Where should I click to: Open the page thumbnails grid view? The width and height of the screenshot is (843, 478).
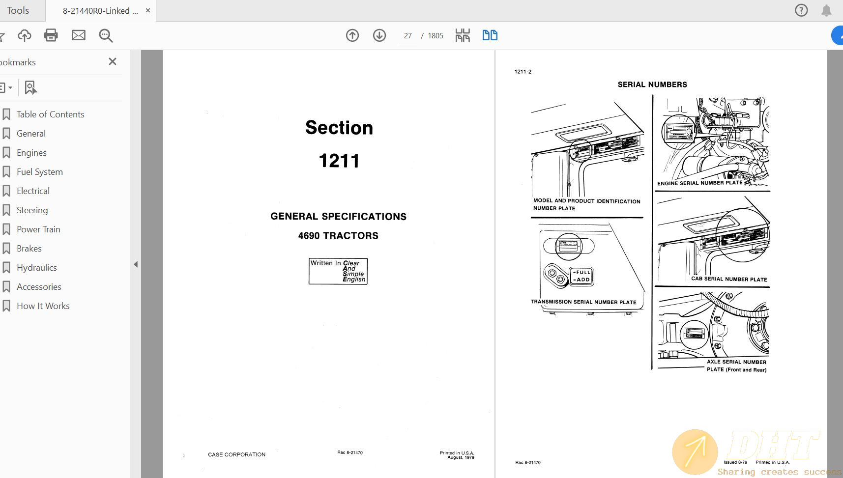[x=462, y=35]
